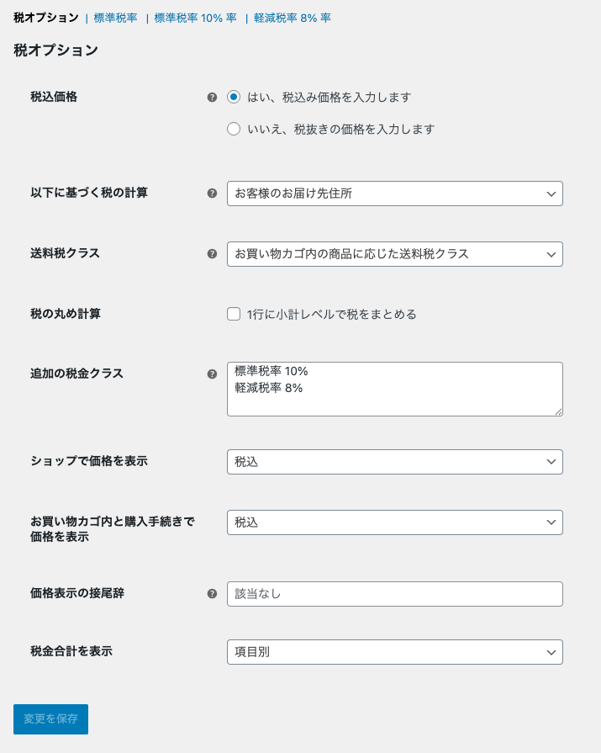Click the 税オプション tab link

(x=45, y=18)
